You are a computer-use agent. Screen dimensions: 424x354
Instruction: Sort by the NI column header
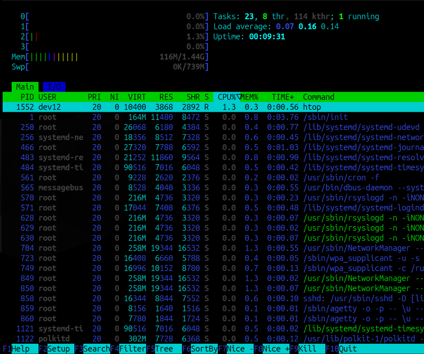click(114, 97)
